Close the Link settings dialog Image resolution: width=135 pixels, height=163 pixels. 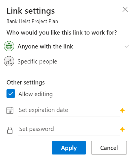(x=125, y=9)
